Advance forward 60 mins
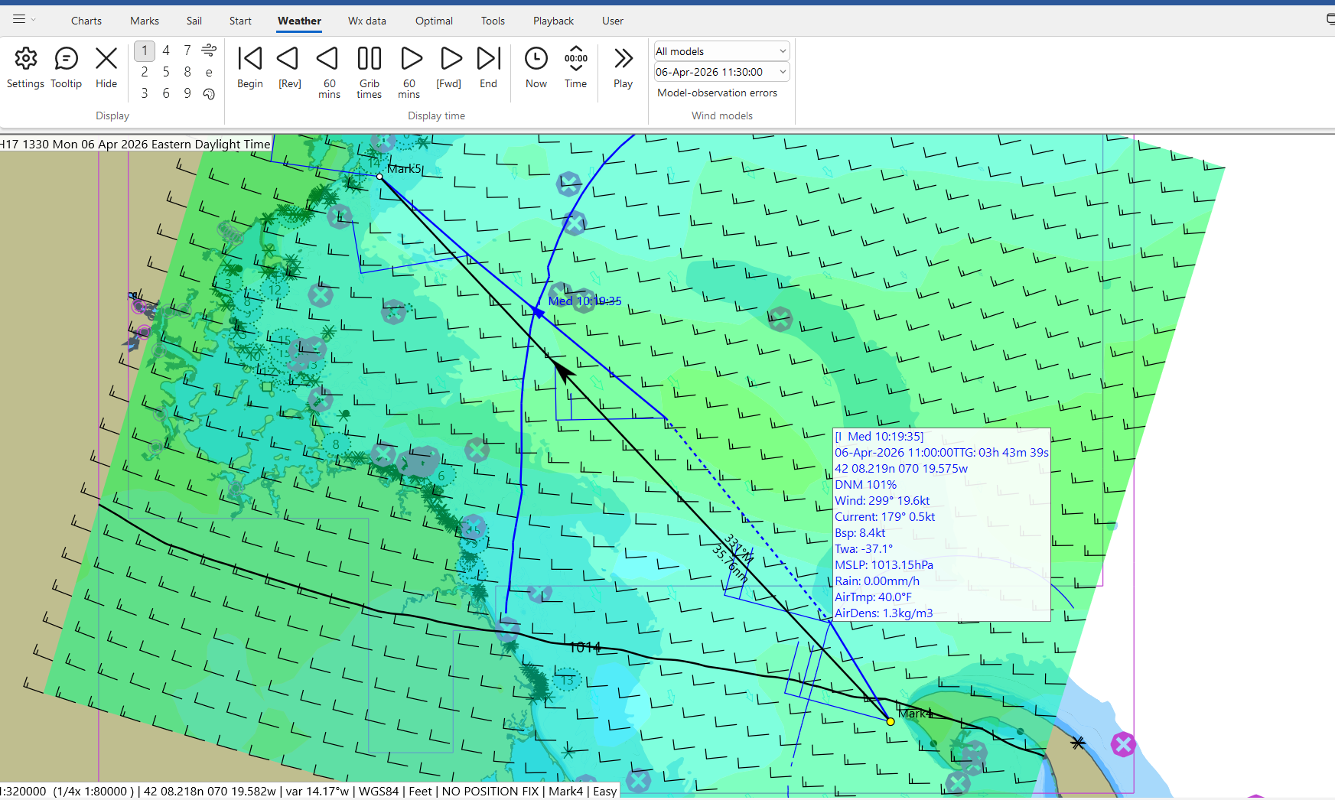This screenshot has height=800, width=1335. tap(409, 72)
